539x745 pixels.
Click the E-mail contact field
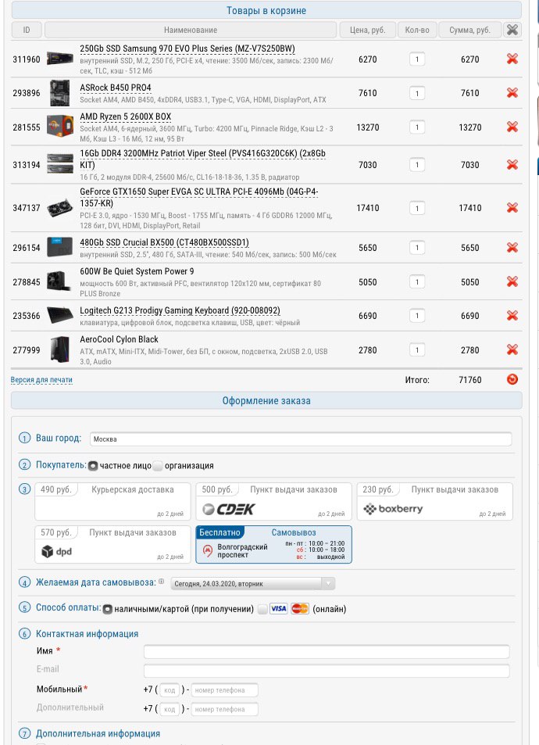[x=327, y=671]
